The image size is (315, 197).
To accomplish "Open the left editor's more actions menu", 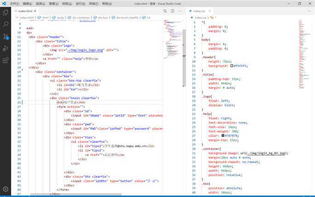I will [x=180, y=11].
